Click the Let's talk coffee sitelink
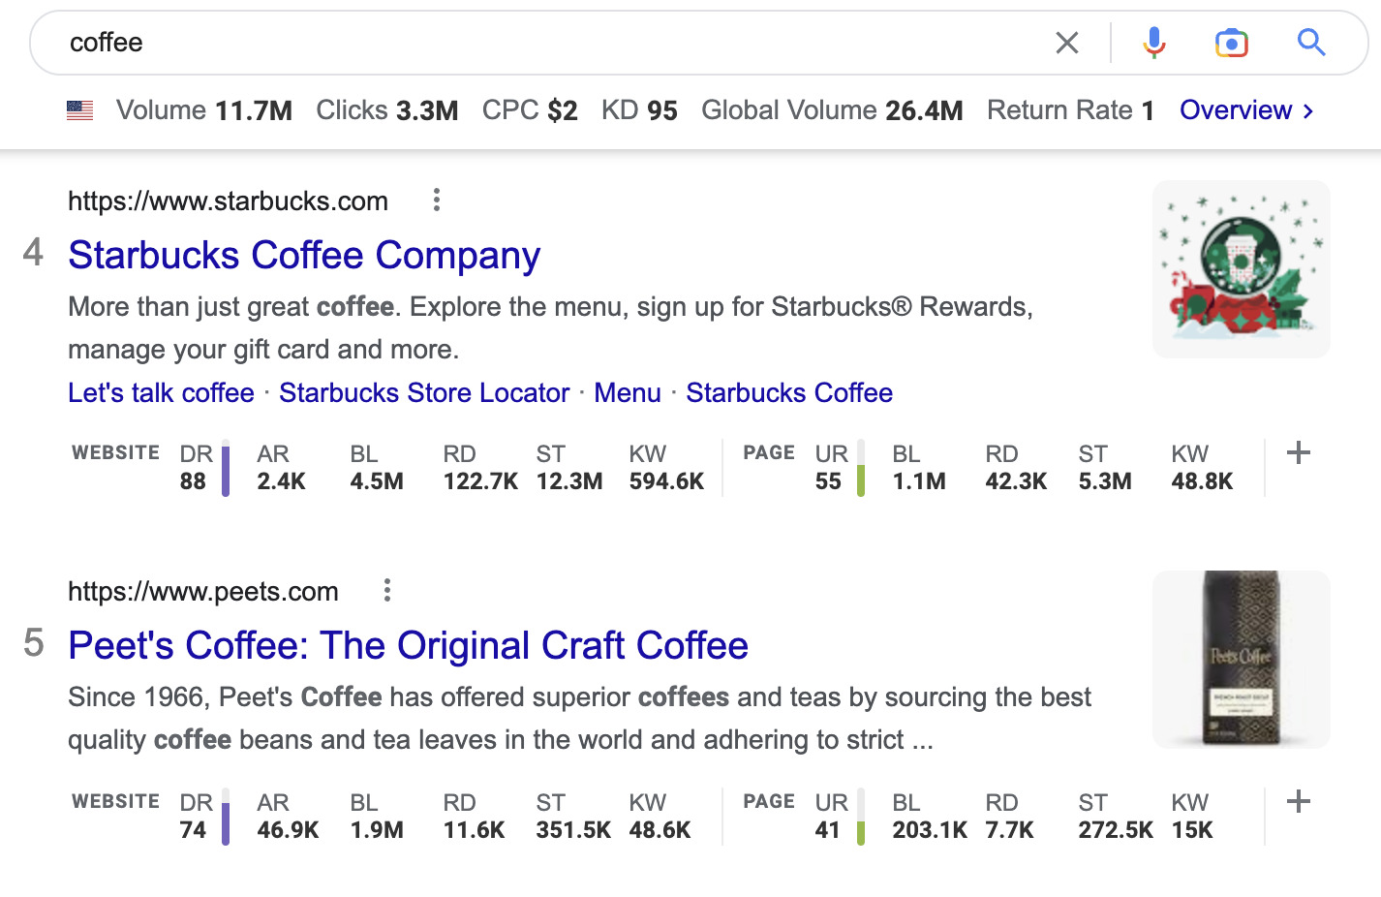The height and width of the screenshot is (897, 1381). [160, 393]
